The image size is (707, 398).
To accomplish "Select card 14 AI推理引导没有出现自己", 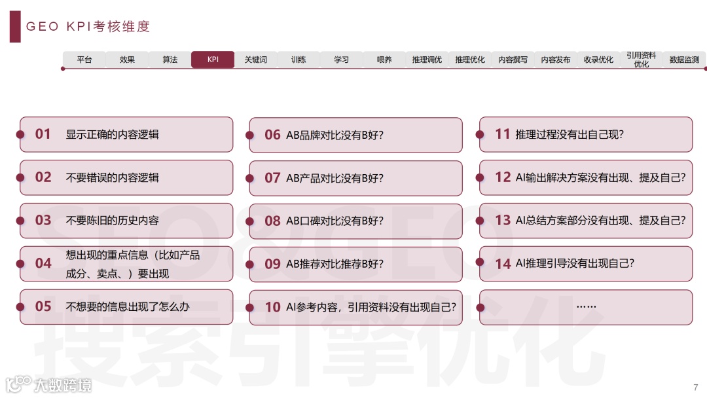I will pos(586,264).
